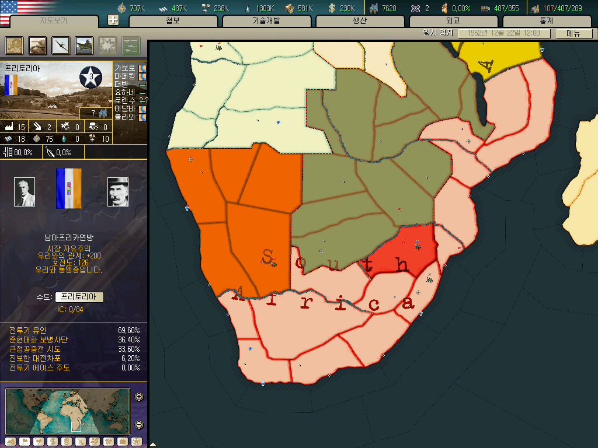Click adjacent province 이냠바
Screen dimensions: 598x448
pos(125,109)
